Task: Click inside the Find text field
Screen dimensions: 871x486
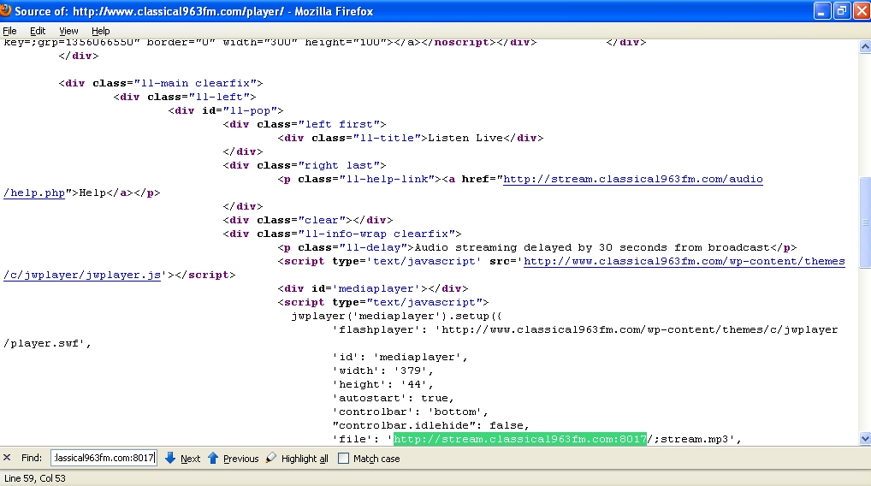Action: pyautogui.click(x=104, y=459)
